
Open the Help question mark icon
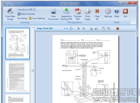117,11
